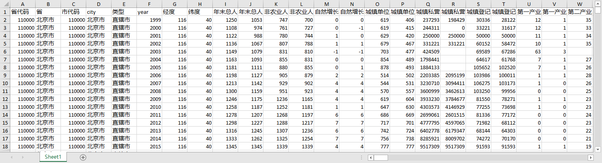Click the header cell 省代码
Viewport: 602px width, 163px height.
pyautogui.click(x=23, y=12)
